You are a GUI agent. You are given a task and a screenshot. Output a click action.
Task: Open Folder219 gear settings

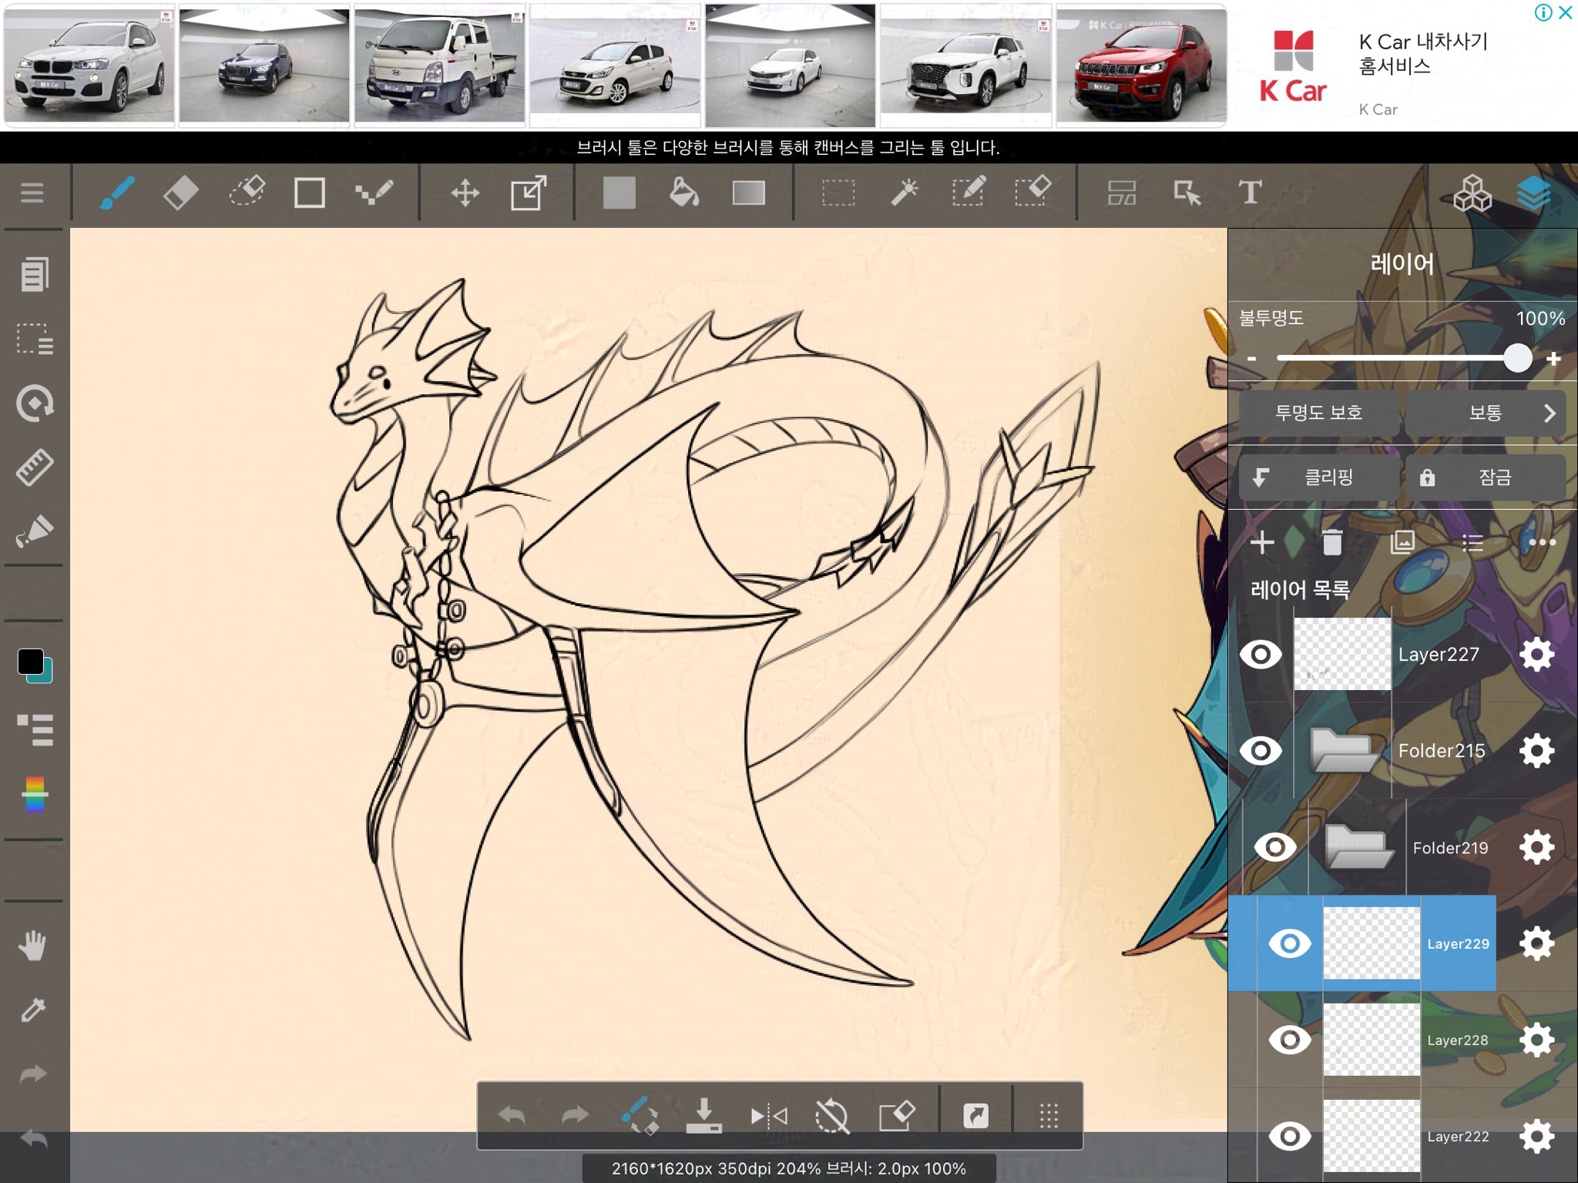[1536, 847]
